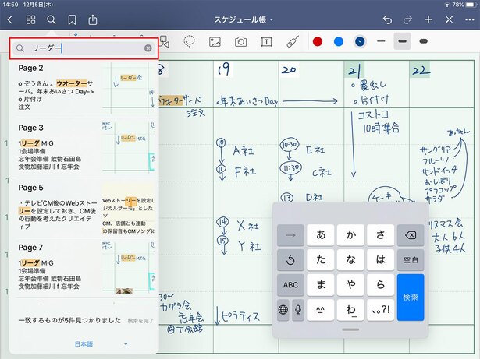
Task: Choose the red pen color
Action: coord(318,41)
